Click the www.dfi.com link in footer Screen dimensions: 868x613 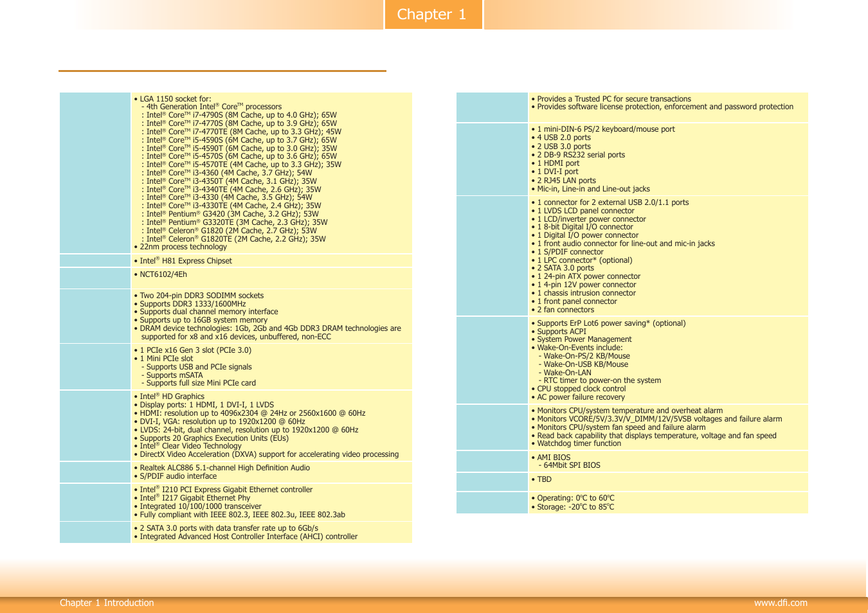(x=781, y=603)
